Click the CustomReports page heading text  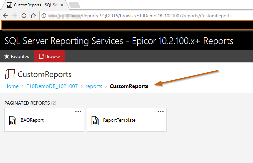[45, 74]
